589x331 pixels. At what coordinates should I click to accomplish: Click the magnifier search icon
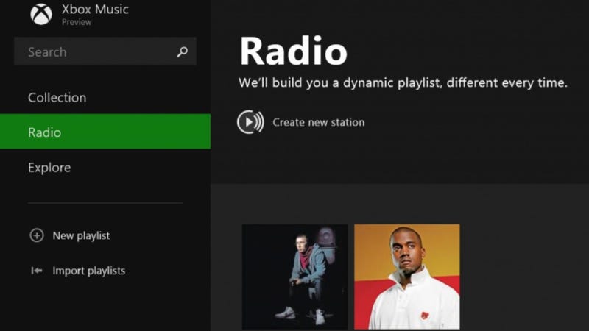pyautogui.click(x=182, y=51)
